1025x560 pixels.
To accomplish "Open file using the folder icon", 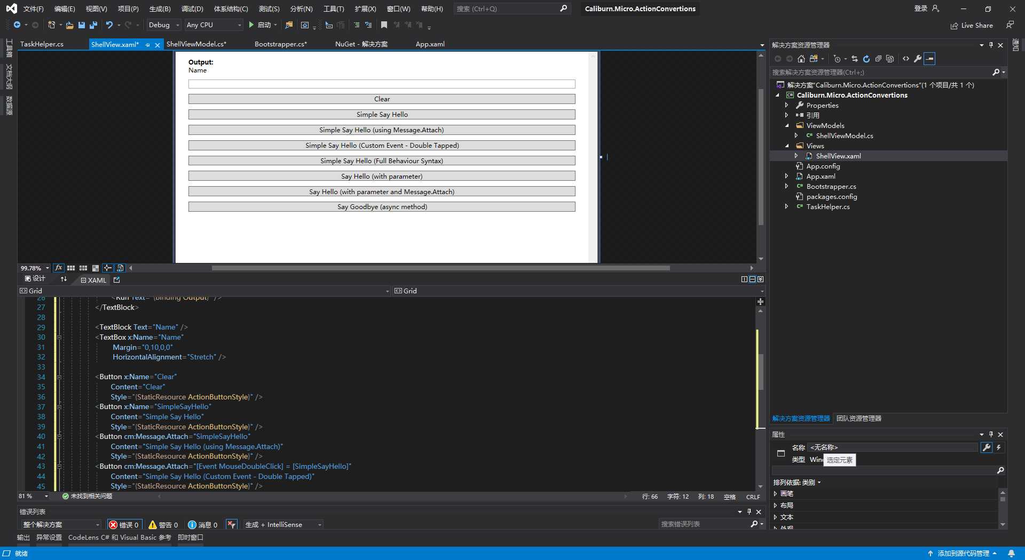I will pos(69,25).
